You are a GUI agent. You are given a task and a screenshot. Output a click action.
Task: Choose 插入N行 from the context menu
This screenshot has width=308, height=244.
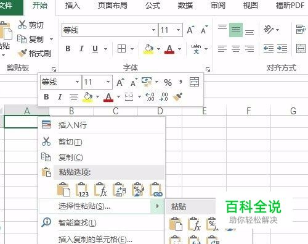tap(102, 125)
